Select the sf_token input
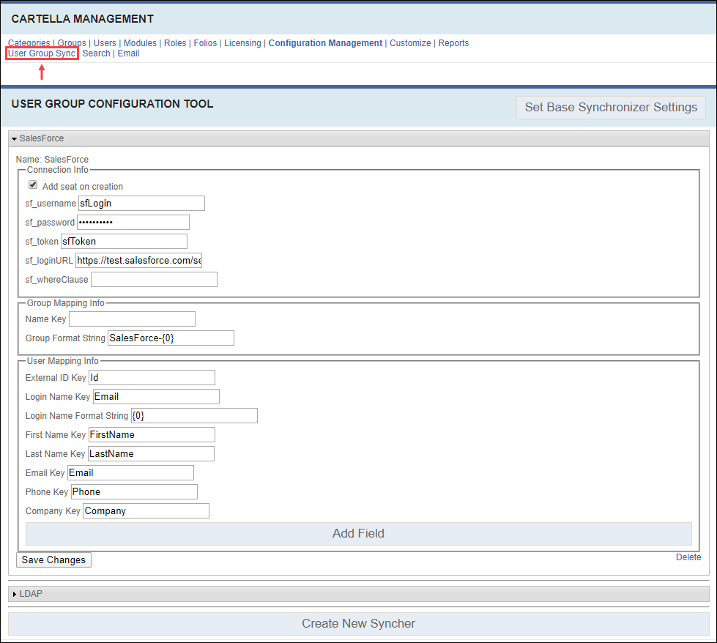Viewport: 717px width, 643px height. pyautogui.click(x=124, y=242)
